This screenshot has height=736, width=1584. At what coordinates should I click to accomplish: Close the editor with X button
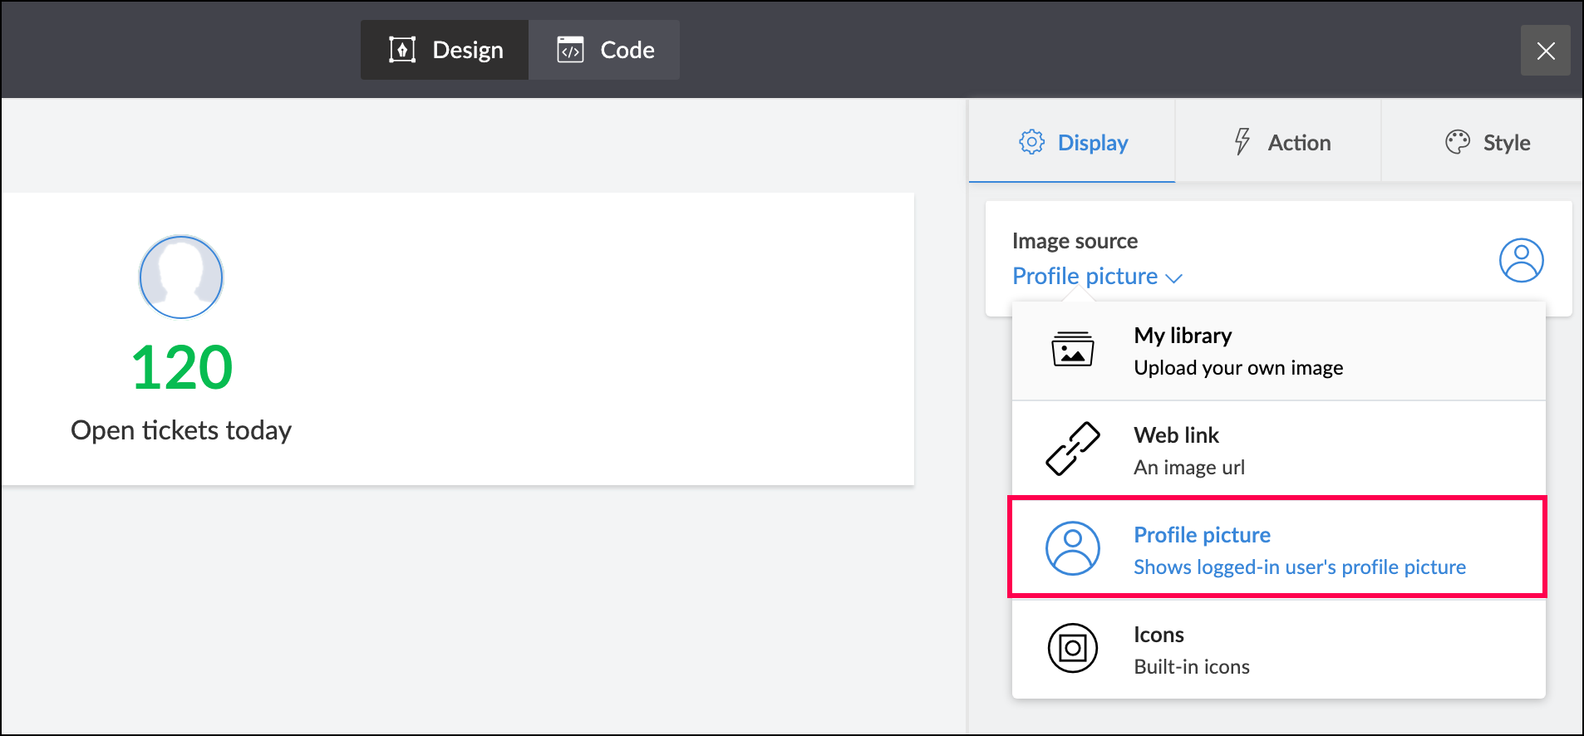coord(1545,51)
